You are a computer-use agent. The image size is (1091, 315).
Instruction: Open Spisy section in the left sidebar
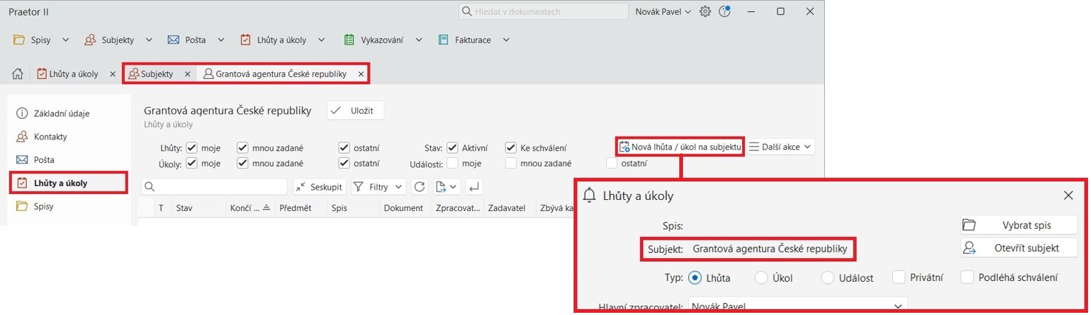tap(44, 206)
